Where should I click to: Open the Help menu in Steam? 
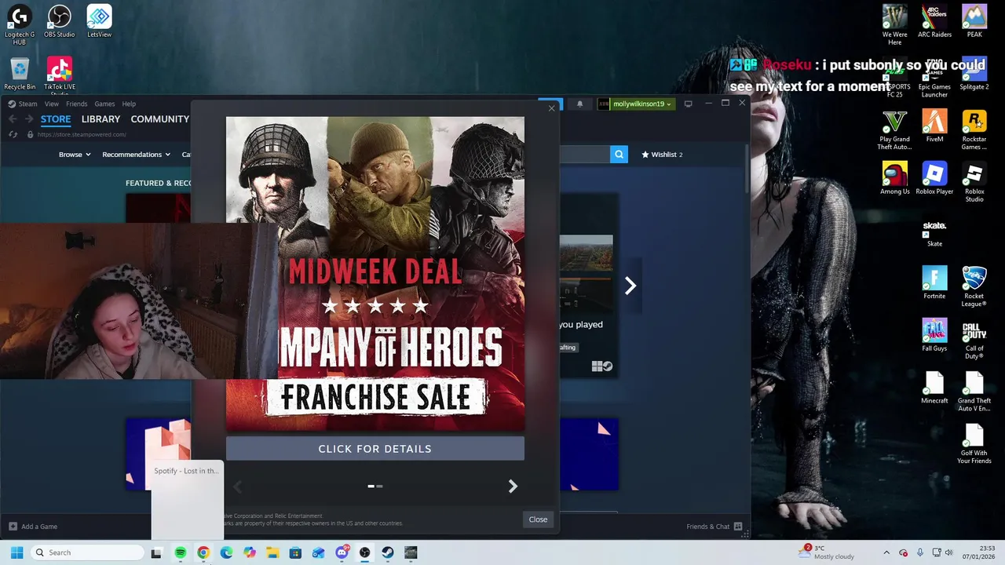(x=129, y=104)
